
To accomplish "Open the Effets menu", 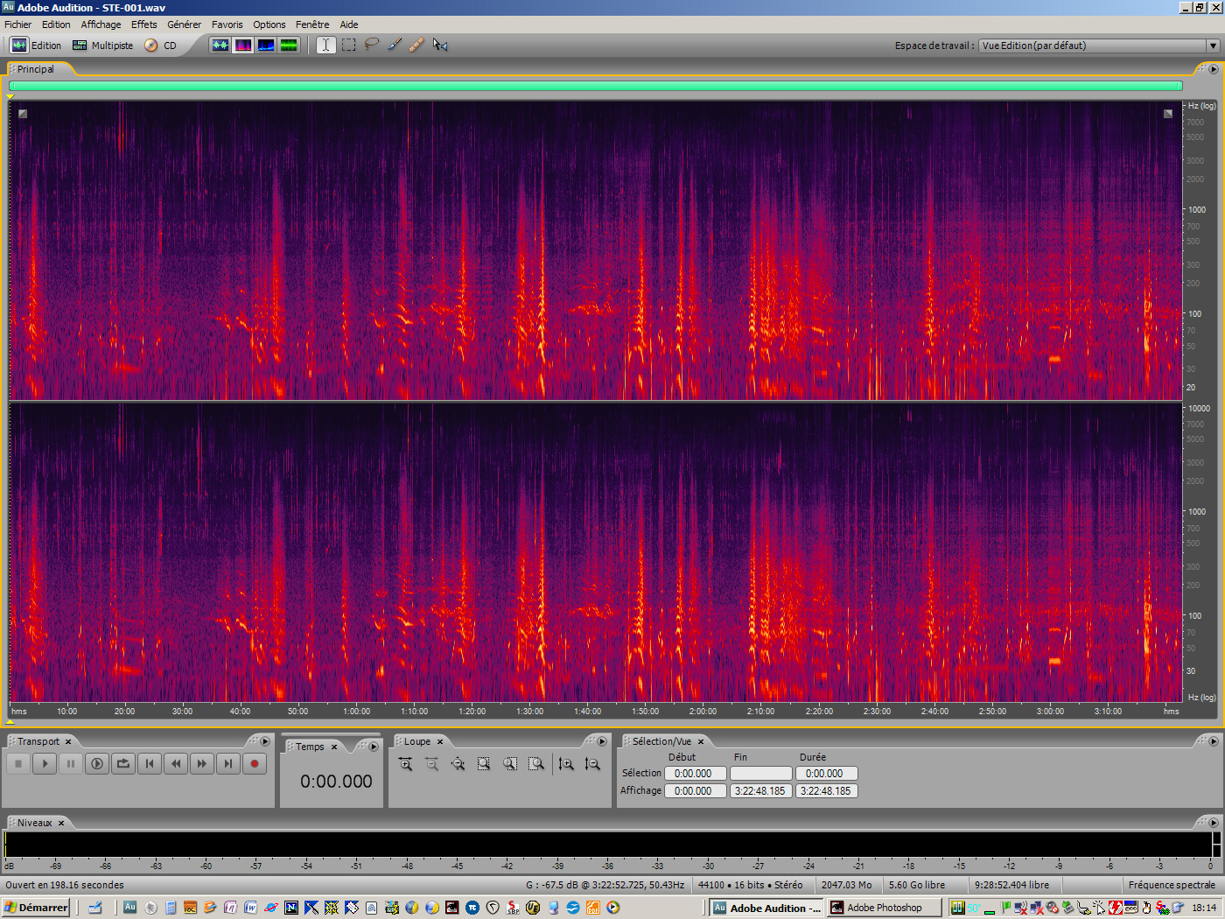I will (x=143, y=24).
